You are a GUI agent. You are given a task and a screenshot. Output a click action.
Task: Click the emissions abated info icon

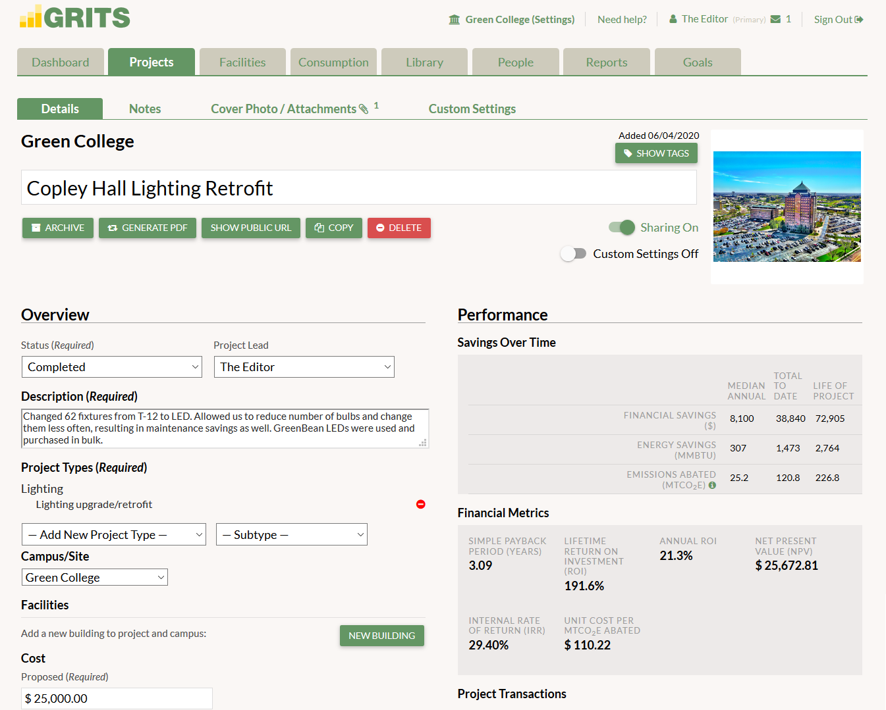point(712,486)
